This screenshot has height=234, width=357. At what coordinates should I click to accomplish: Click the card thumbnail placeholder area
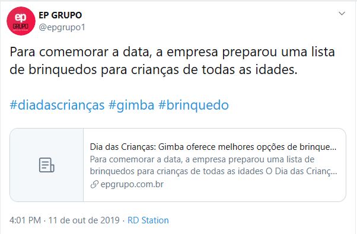click(47, 165)
